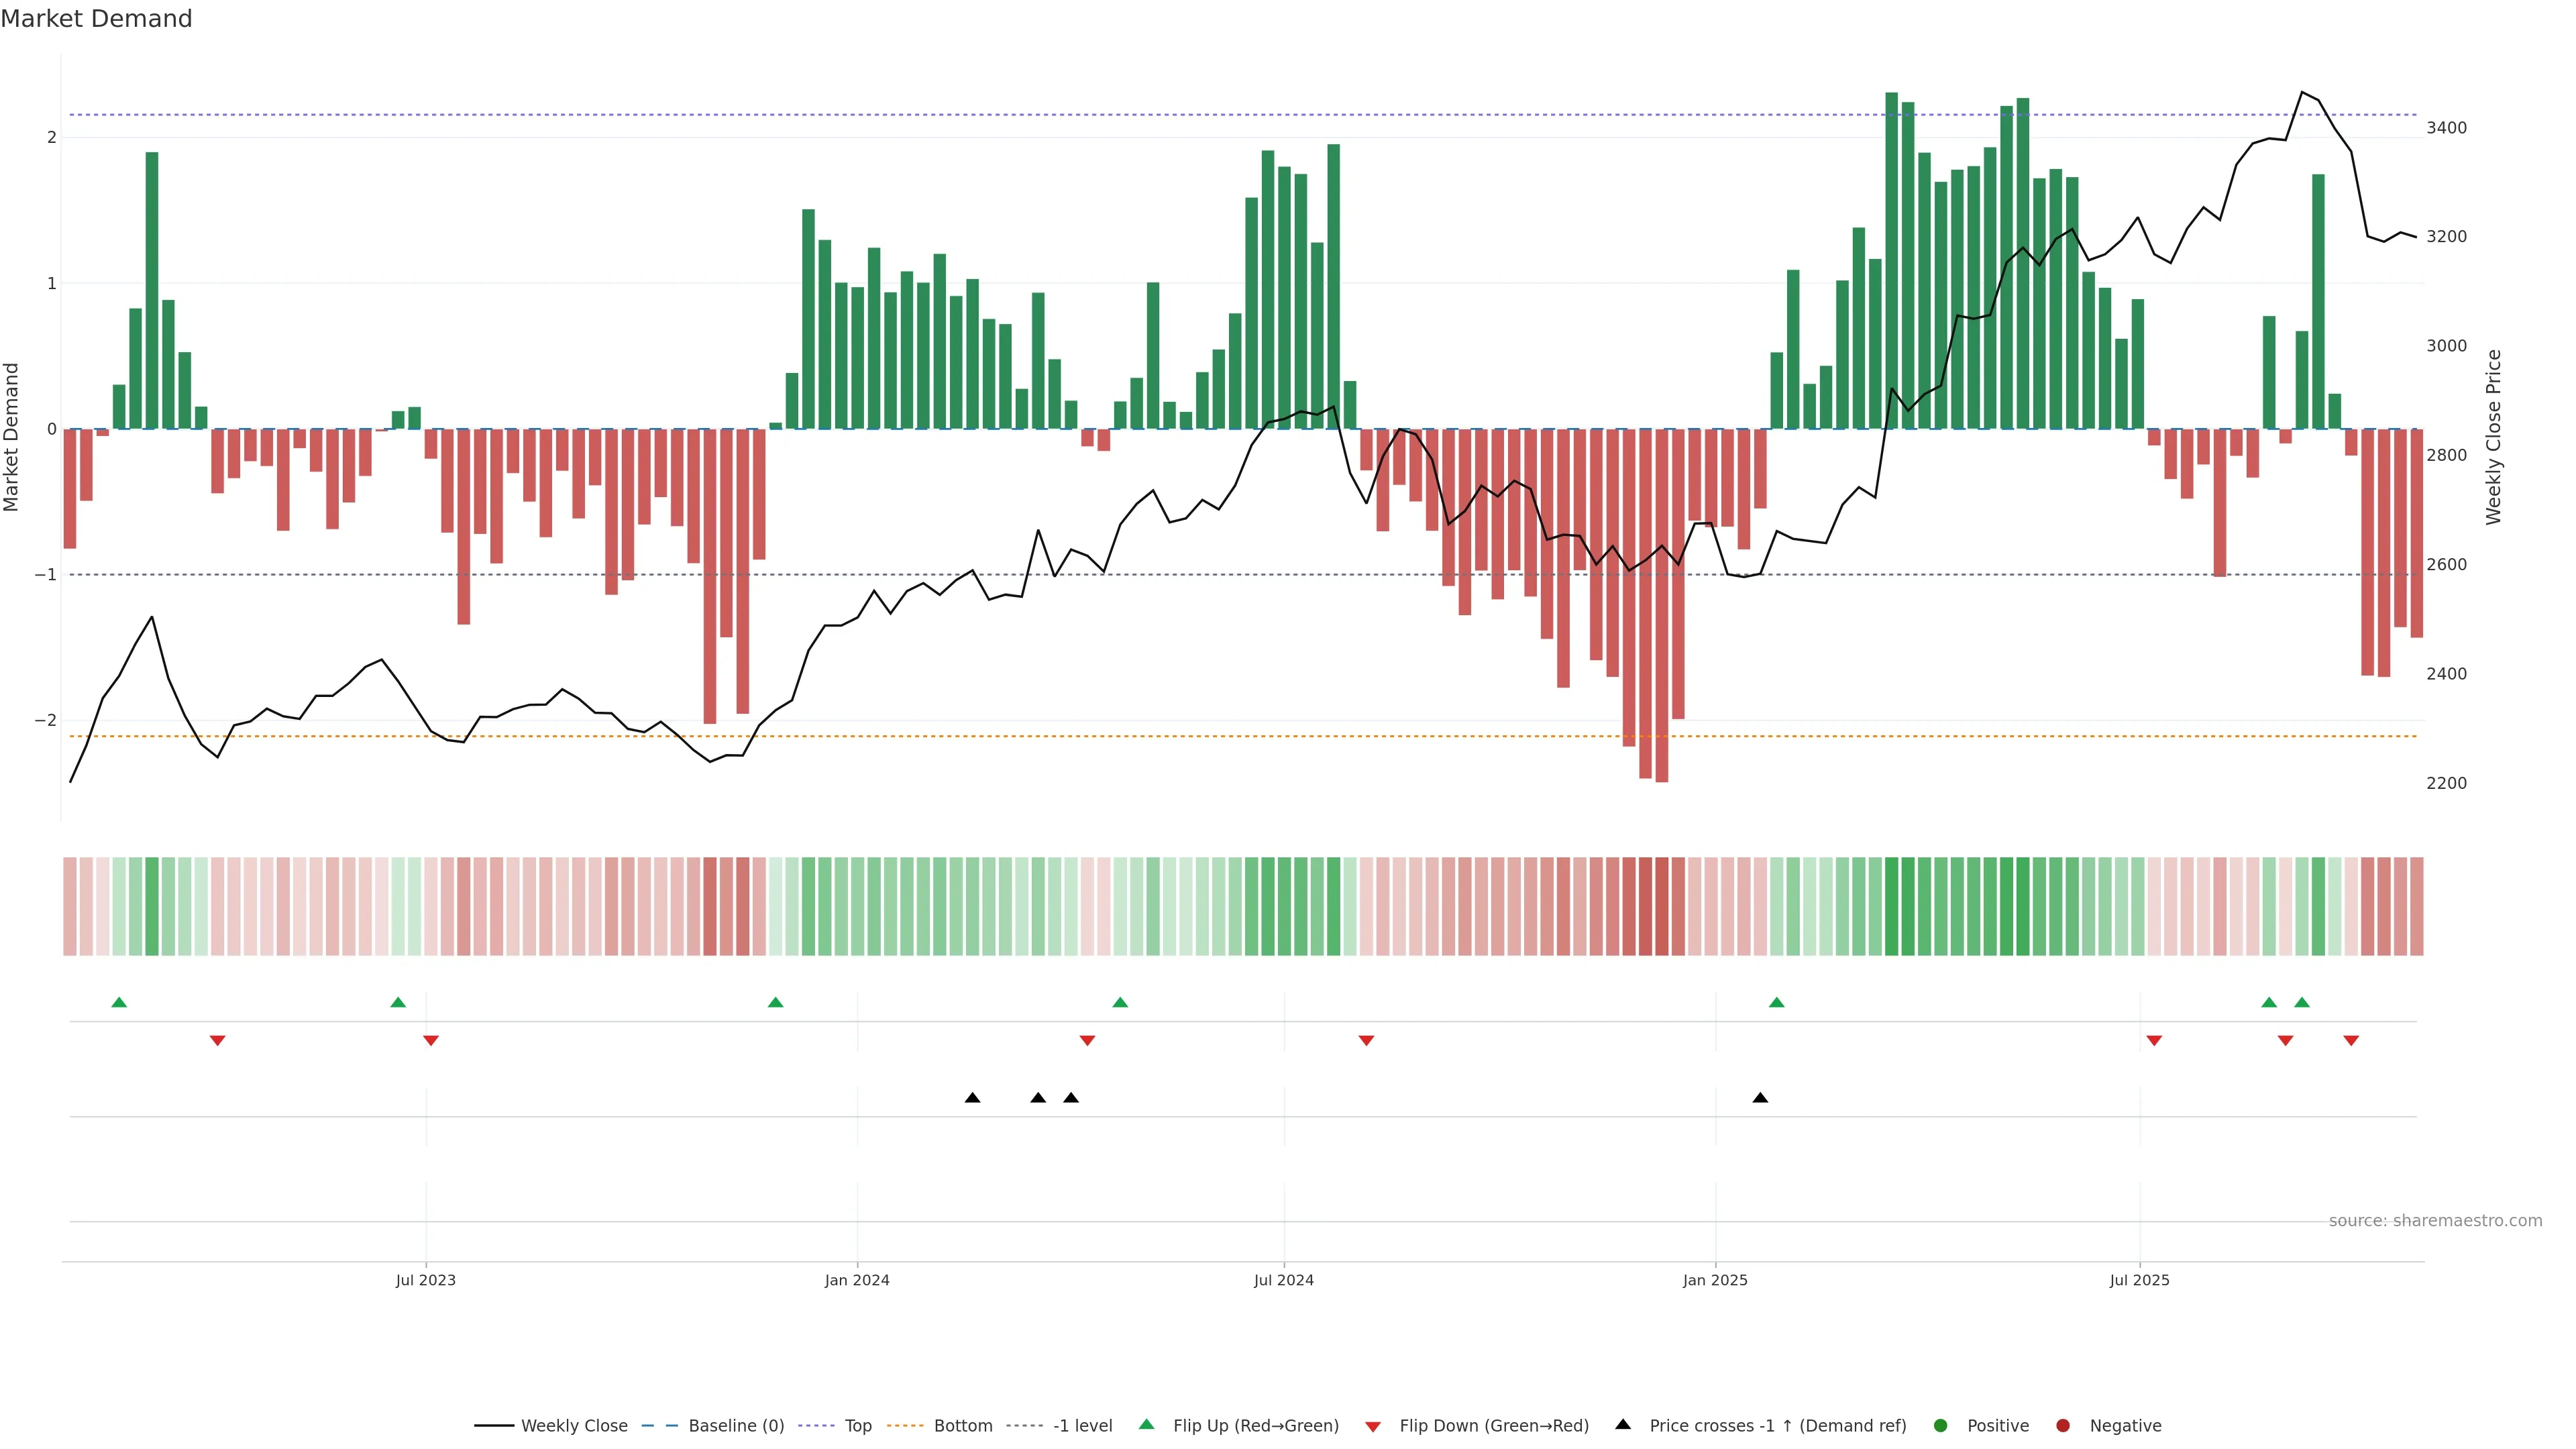Click the Market Demand chart title

coord(96,19)
